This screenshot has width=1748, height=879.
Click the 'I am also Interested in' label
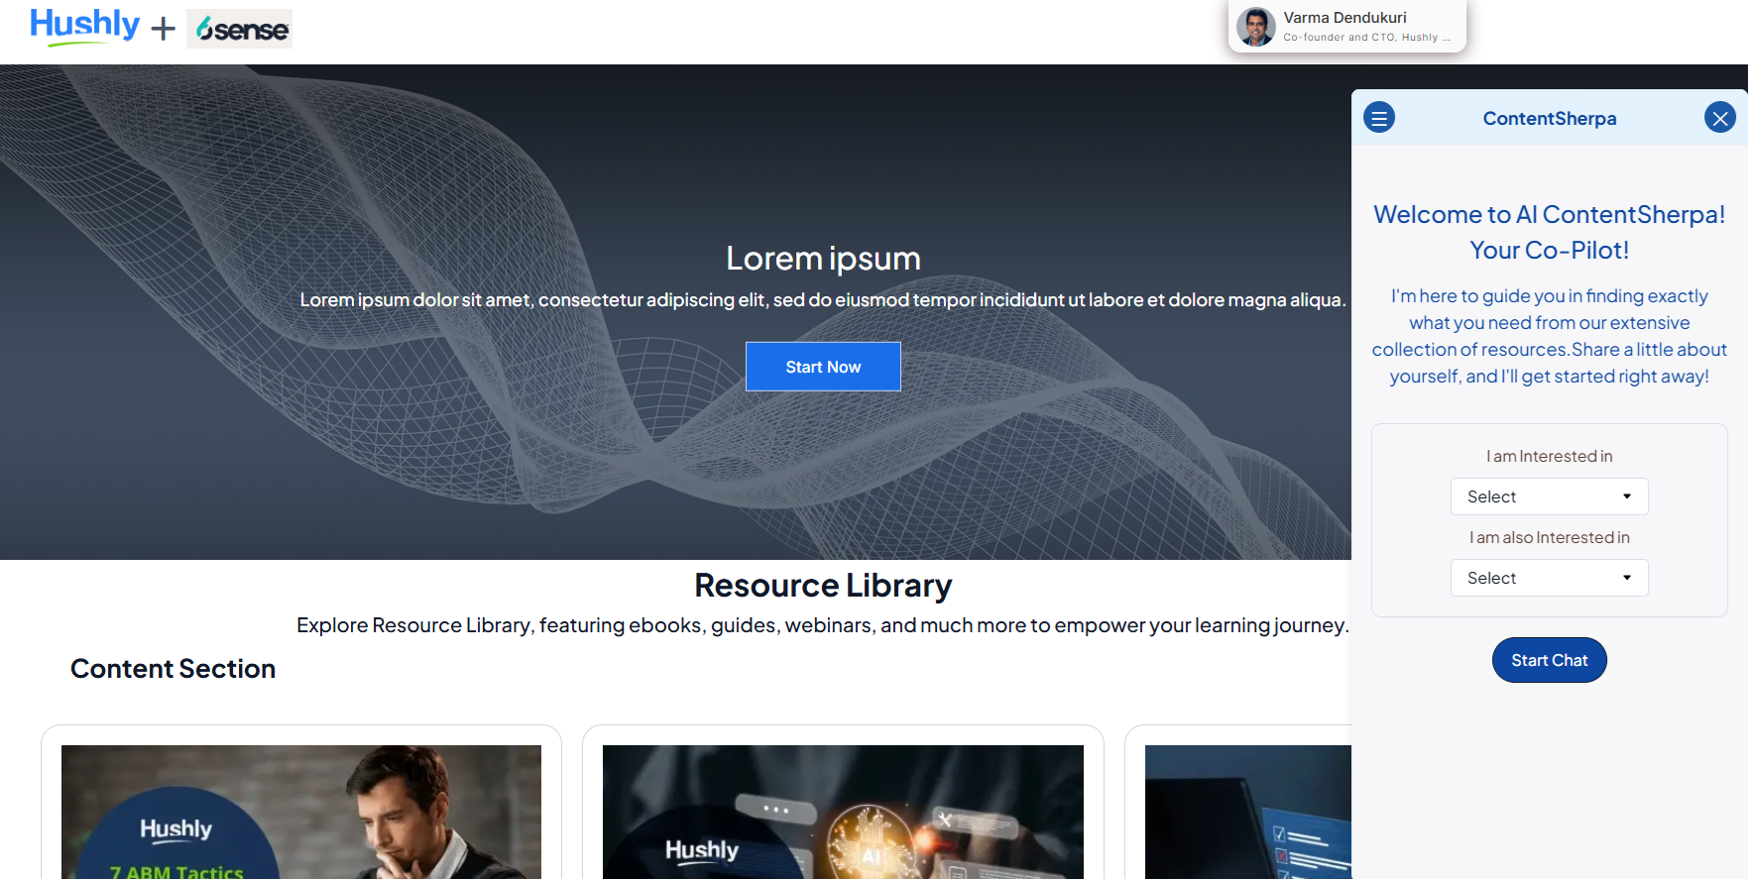[x=1549, y=538]
